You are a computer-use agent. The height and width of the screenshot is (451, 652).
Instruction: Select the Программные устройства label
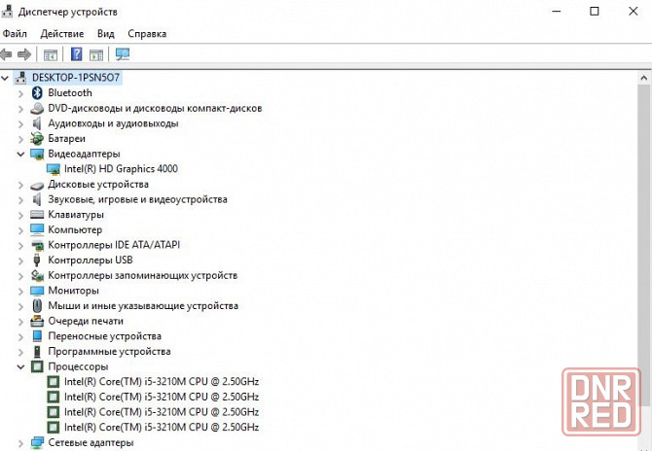pos(109,352)
